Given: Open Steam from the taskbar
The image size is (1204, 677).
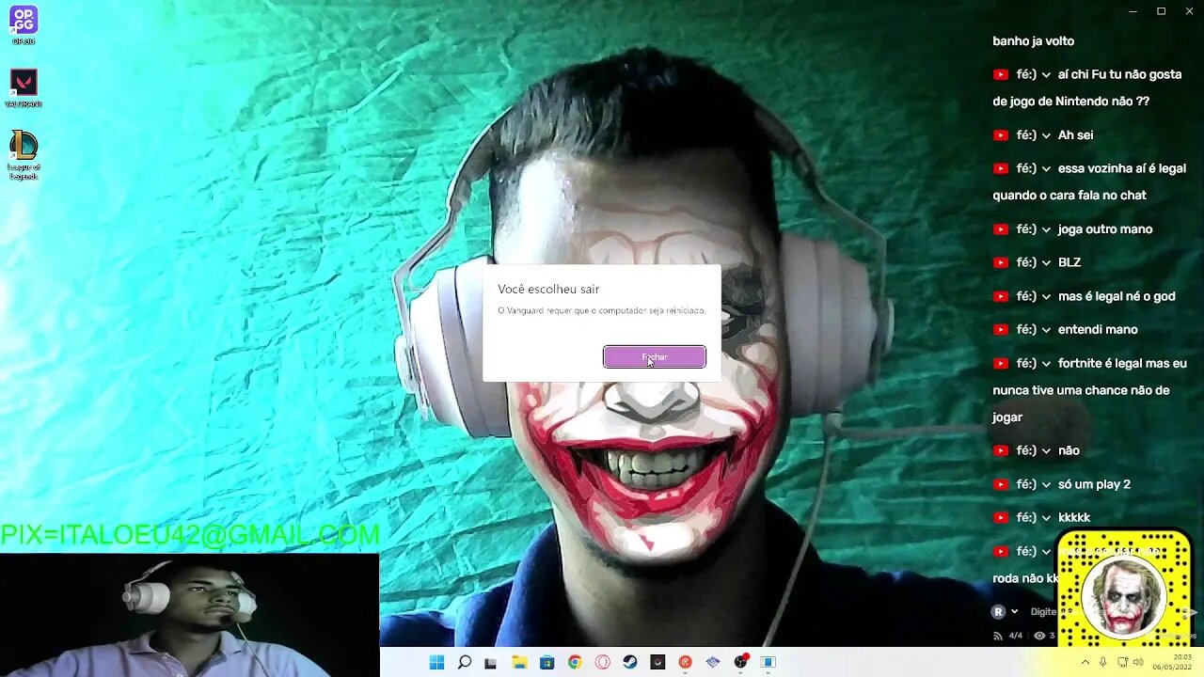Looking at the screenshot, I should pyautogui.click(x=630, y=662).
